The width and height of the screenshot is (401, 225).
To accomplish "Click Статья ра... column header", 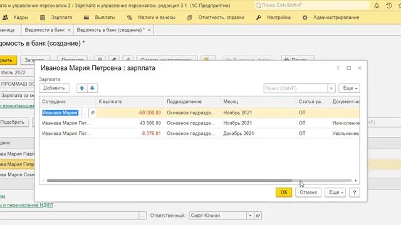I will pos(313,101).
